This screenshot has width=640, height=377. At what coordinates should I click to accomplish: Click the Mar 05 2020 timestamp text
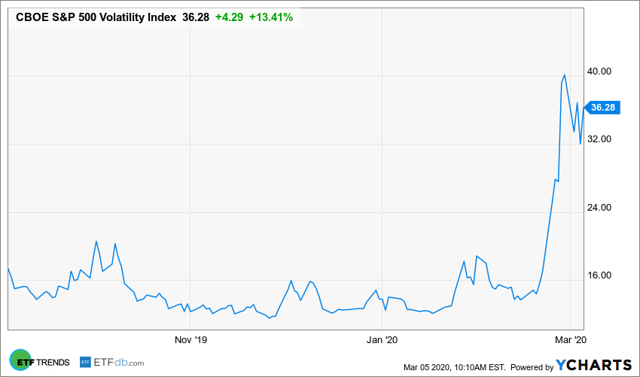point(454,367)
